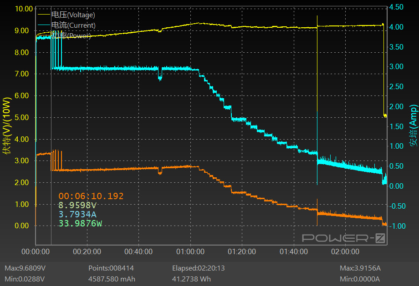Click the 00:20:00 tick on time axis
The height and width of the screenshot is (286, 419).
tap(87, 251)
